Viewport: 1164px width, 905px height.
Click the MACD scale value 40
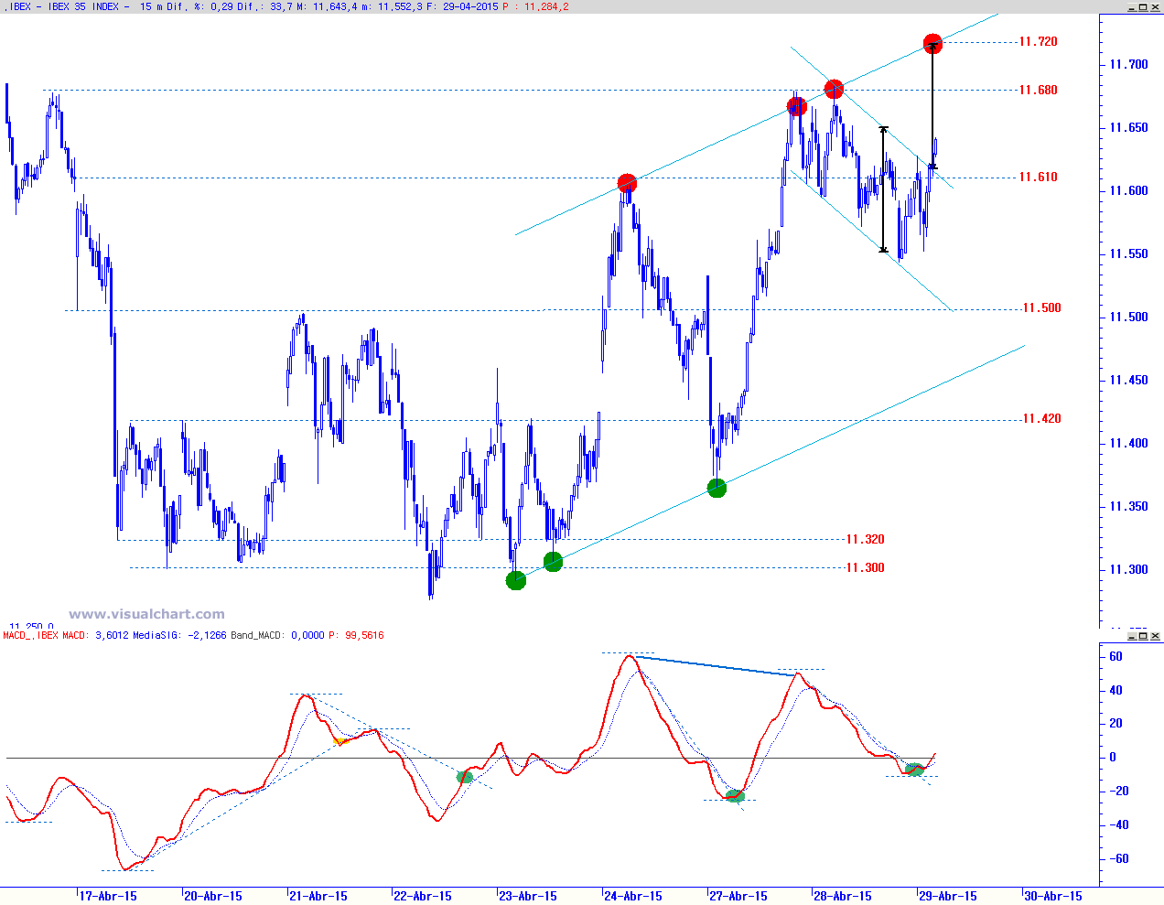click(1115, 690)
